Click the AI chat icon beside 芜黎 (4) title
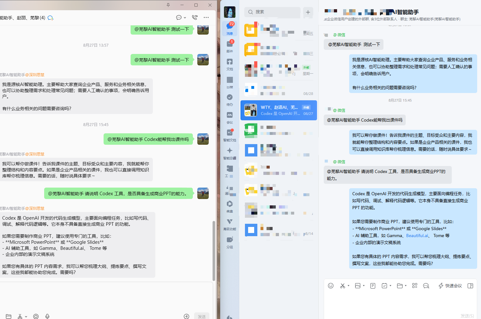Screen dimensions: 481x319 point(50,18)
